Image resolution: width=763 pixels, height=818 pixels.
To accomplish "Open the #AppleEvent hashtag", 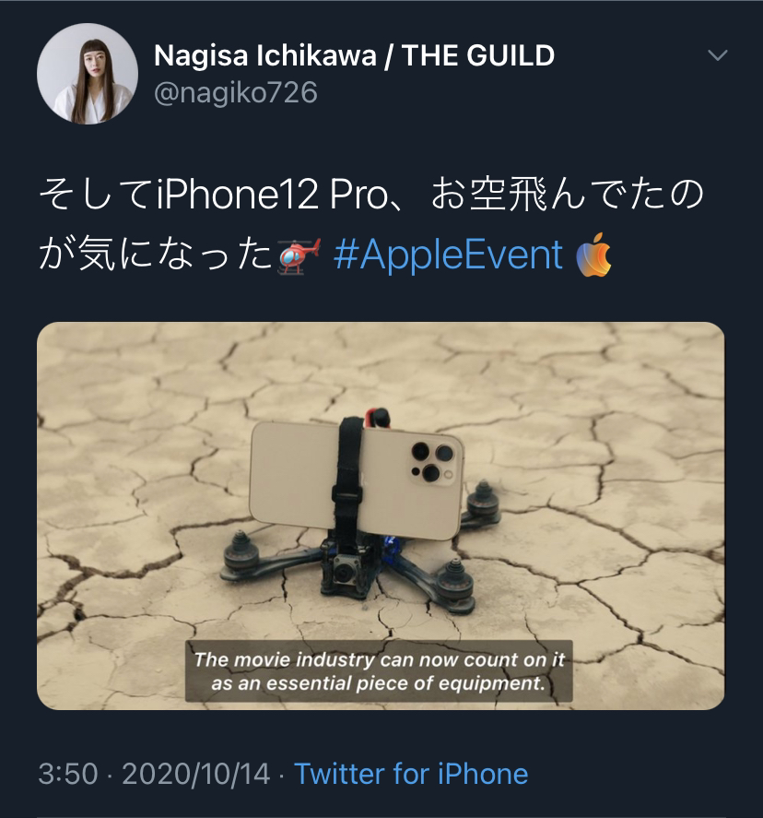I will click(x=448, y=255).
